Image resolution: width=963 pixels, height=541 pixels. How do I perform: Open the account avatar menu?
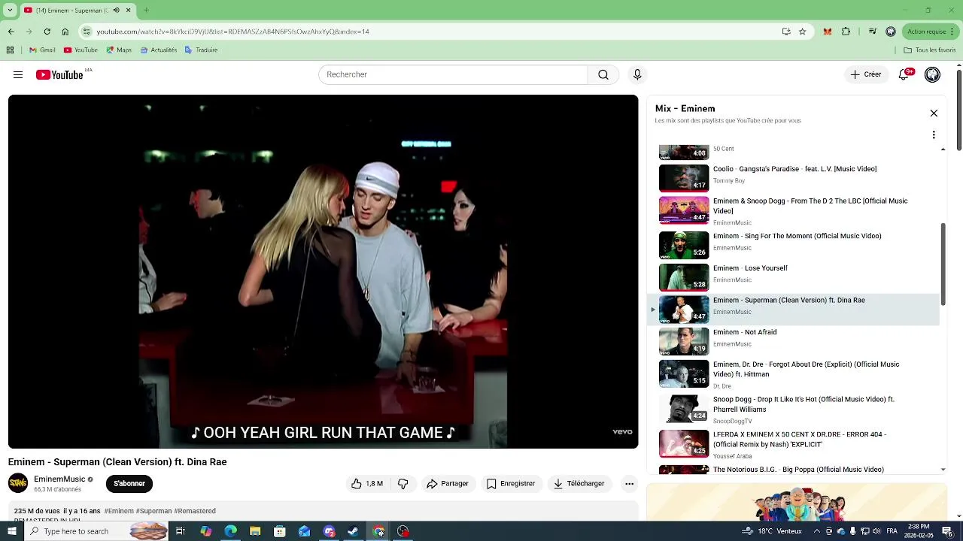pos(932,74)
